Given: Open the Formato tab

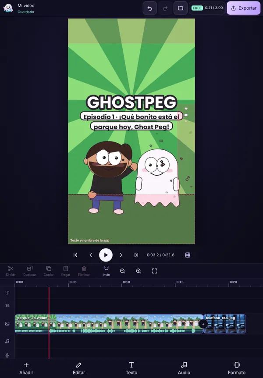Looking at the screenshot, I should (x=237, y=368).
